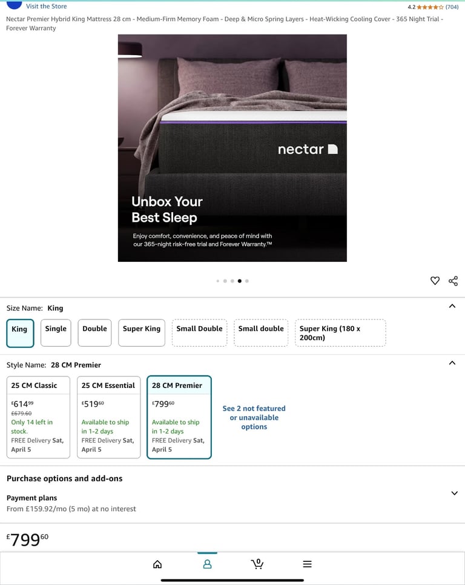Tap 'Style Name: 28 CM Premier' label
The height and width of the screenshot is (585, 465).
point(54,365)
